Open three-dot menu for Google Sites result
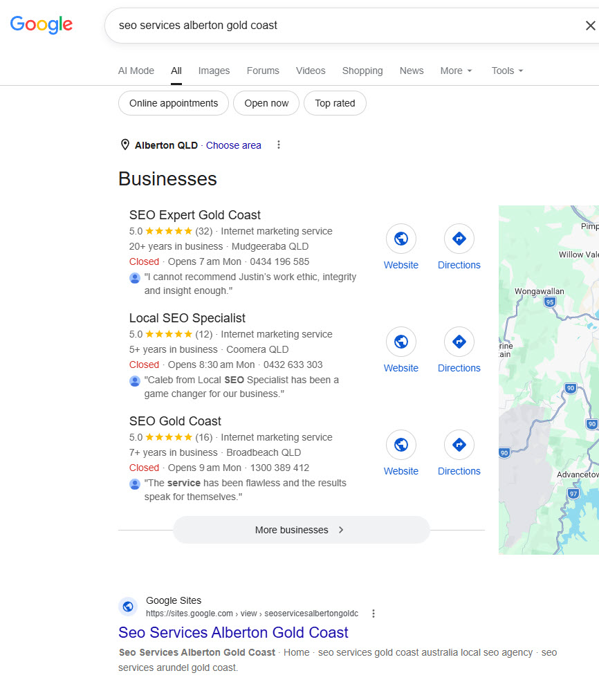 click(374, 614)
